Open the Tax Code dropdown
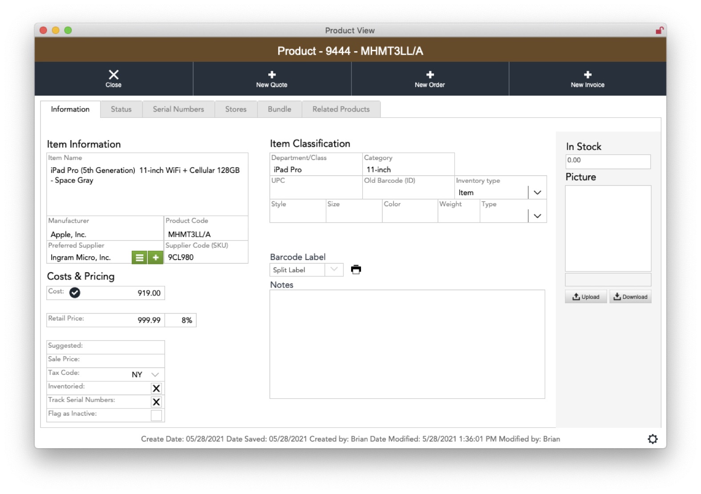The width and height of the screenshot is (701, 494). pyautogui.click(x=155, y=374)
